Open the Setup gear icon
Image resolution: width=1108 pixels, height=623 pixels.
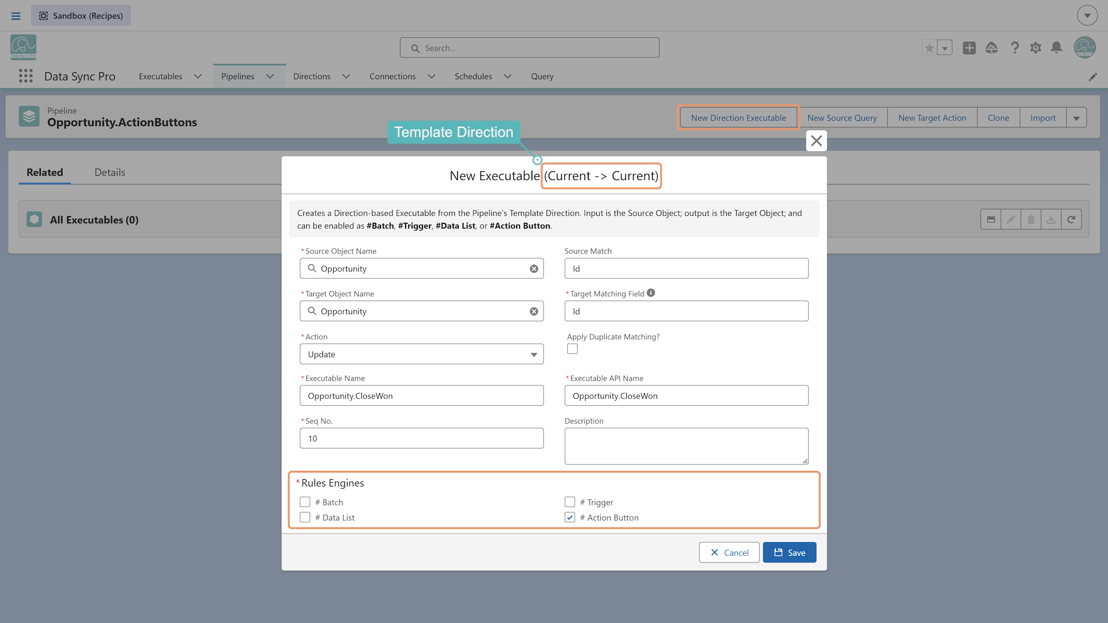(1035, 48)
